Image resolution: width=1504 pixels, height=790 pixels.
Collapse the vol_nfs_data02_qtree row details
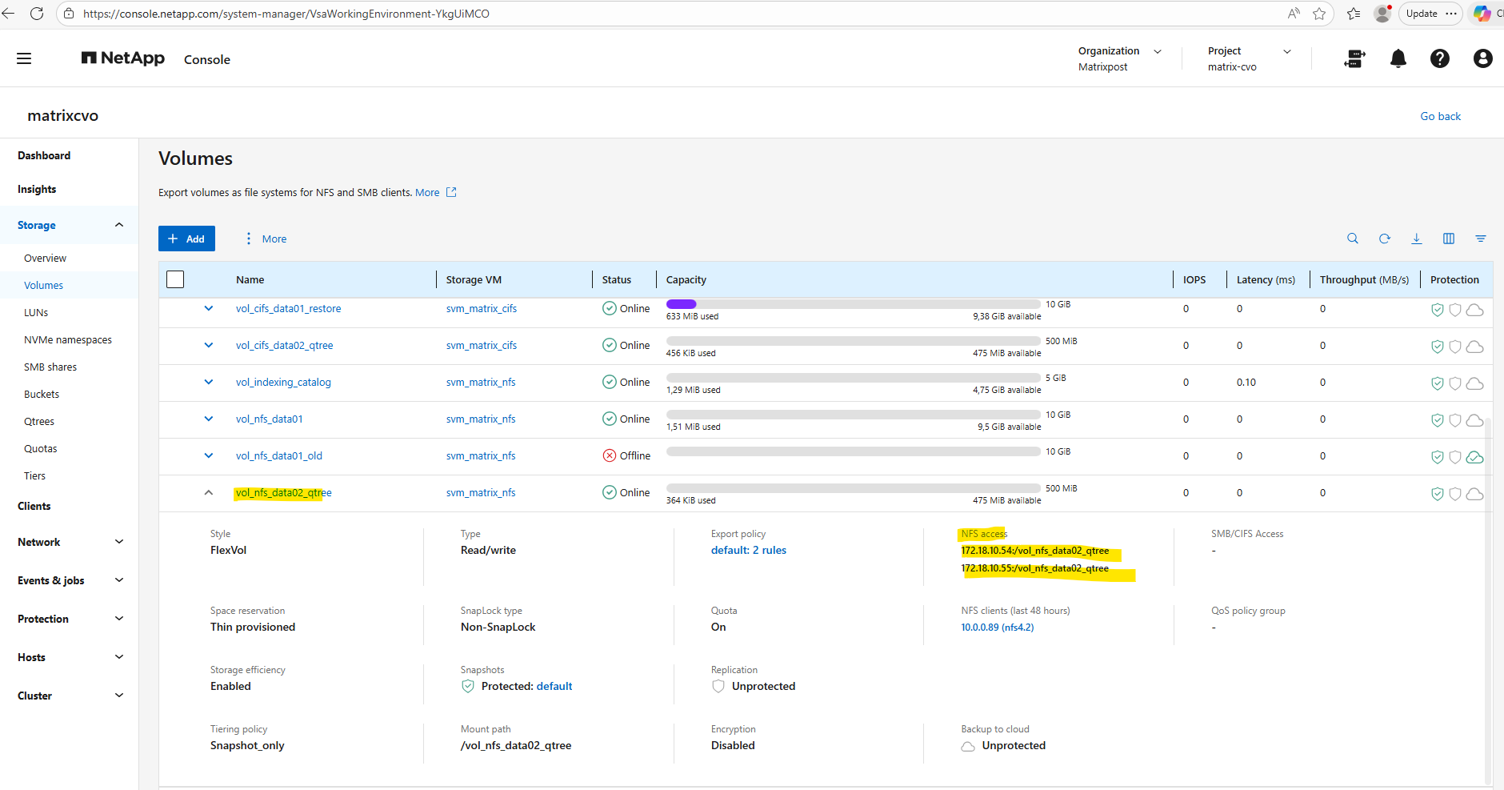pyautogui.click(x=209, y=493)
